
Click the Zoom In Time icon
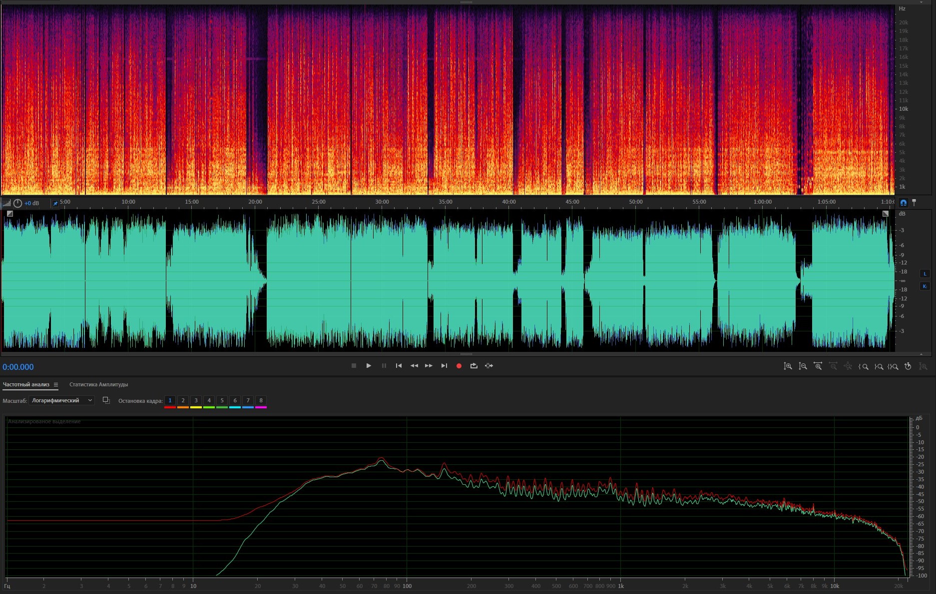[x=818, y=366]
